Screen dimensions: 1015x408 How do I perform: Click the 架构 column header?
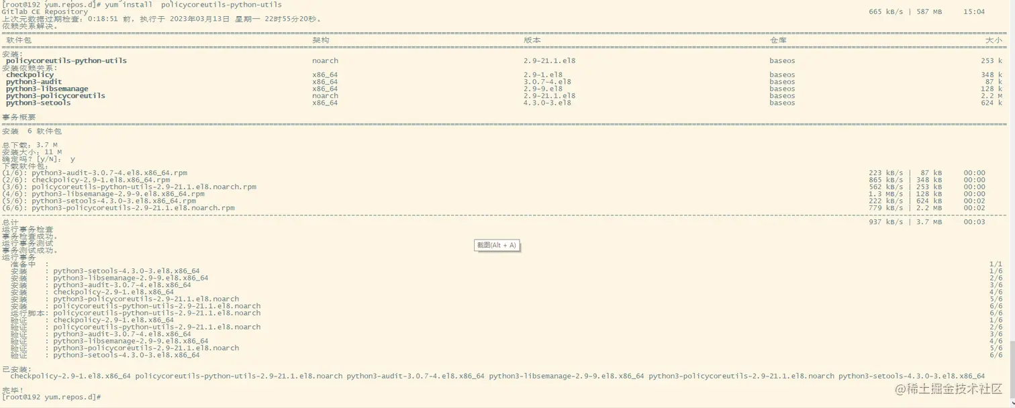pos(321,40)
